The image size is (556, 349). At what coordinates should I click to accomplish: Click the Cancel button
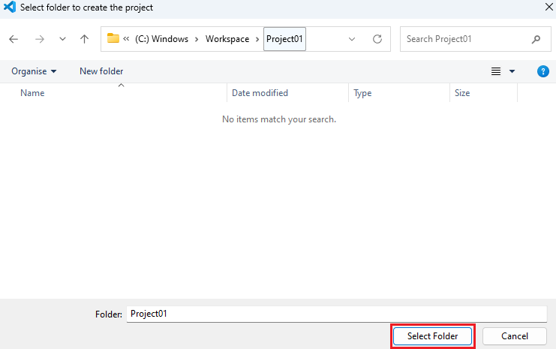tap(514, 336)
